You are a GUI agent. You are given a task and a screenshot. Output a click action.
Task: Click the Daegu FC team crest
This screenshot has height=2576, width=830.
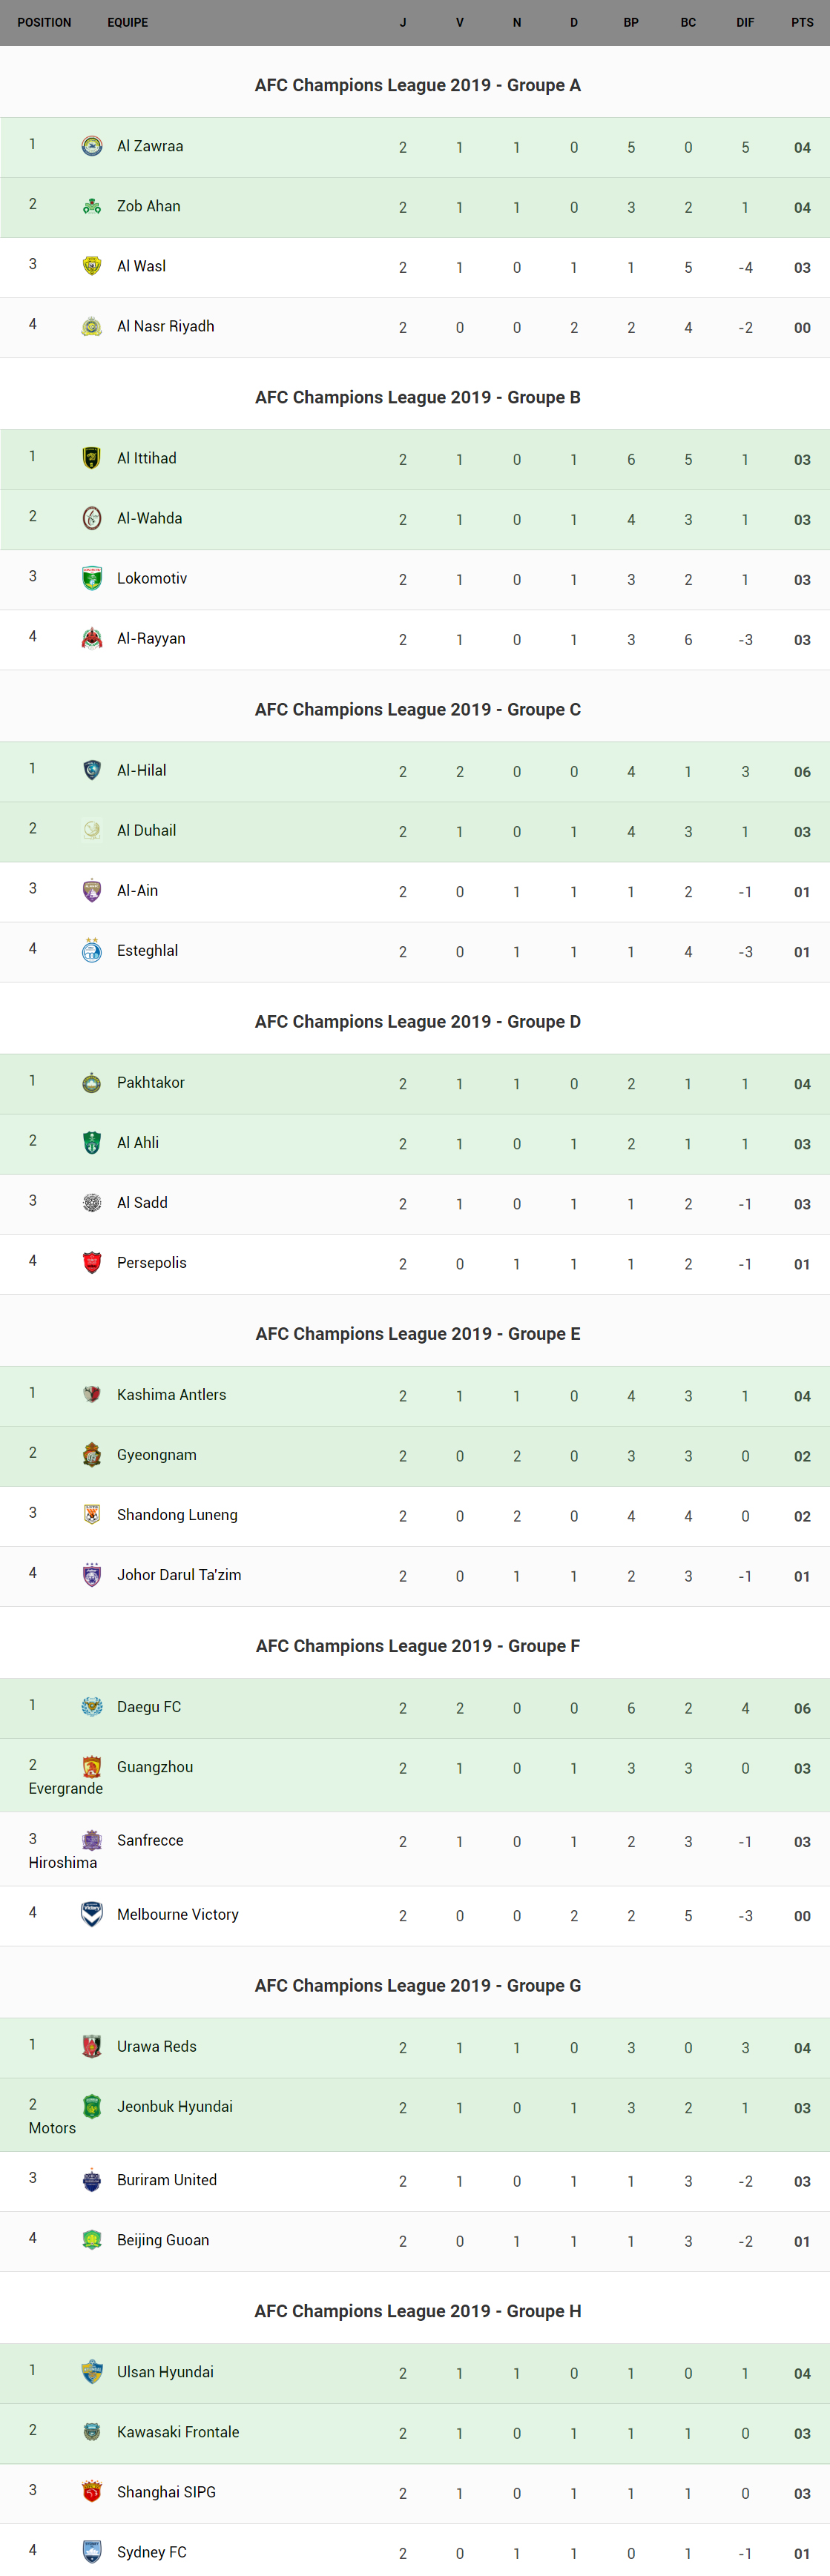[x=91, y=1706]
